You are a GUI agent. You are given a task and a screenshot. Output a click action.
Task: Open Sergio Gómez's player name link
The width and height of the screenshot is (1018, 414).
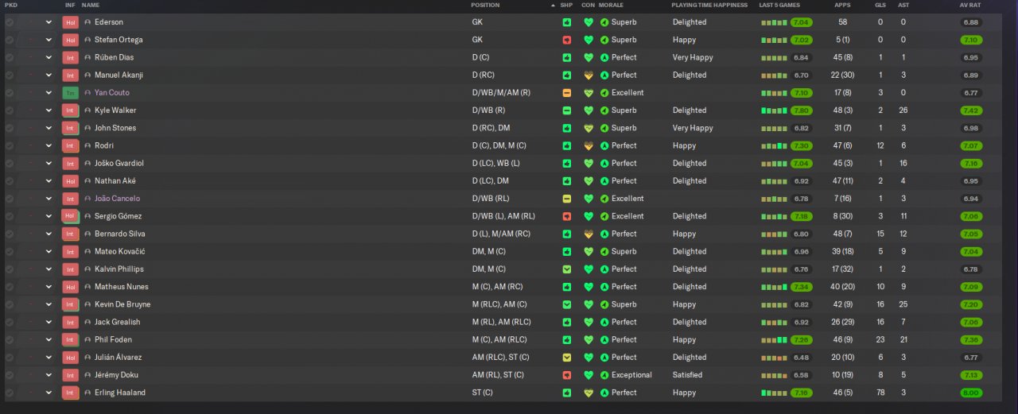pos(119,216)
